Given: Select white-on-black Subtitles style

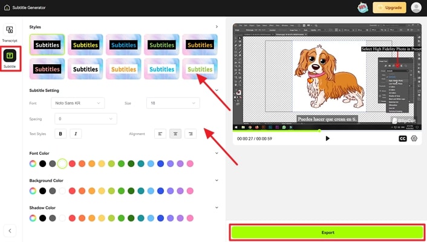Looking at the screenshot, I should coord(47,45).
